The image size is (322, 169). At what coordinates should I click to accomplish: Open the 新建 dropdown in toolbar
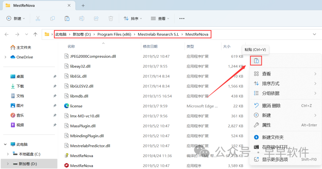(x=16, y=18)
